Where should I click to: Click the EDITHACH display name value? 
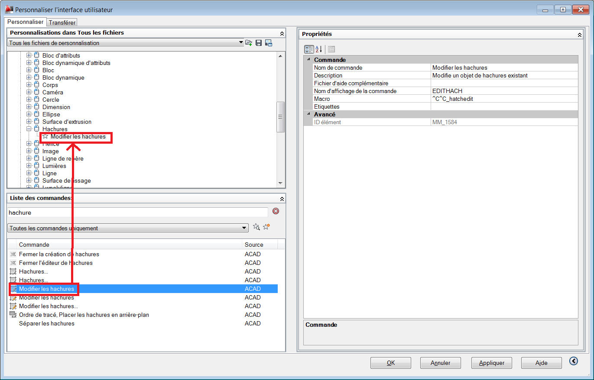tap(504, 91)
